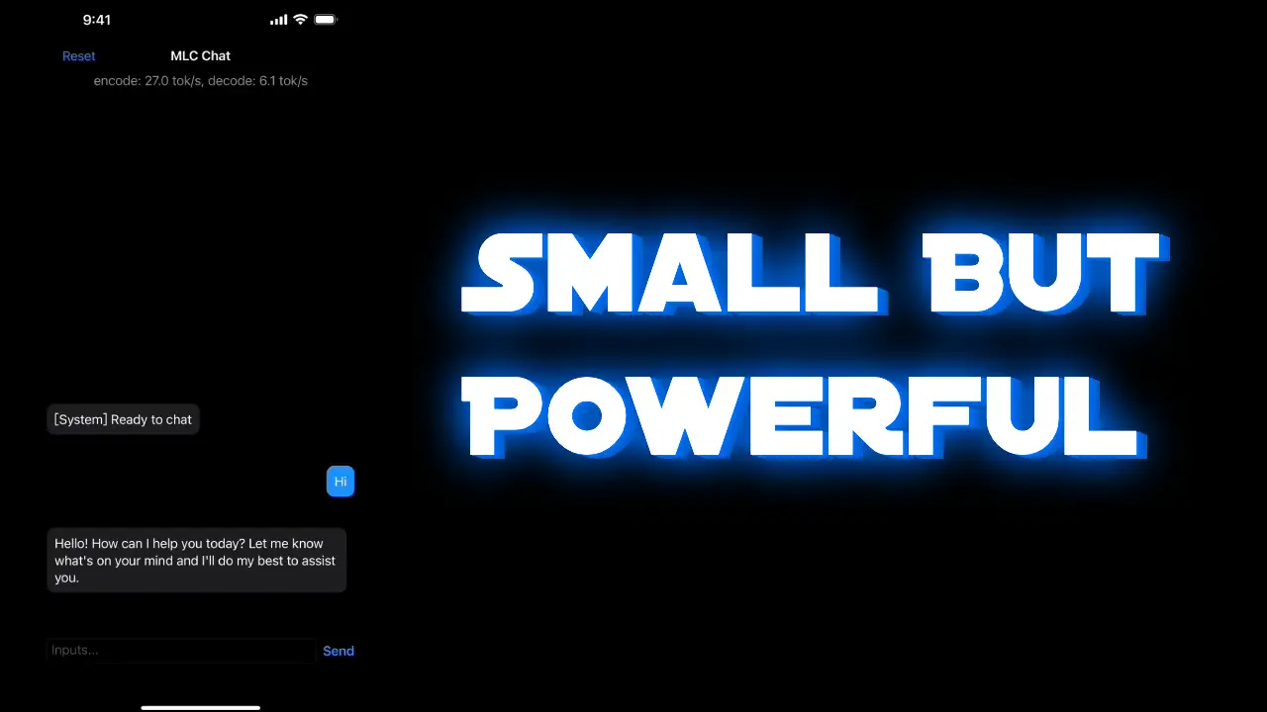The image size is (1267, 712).
Task: Click the decode 6.1 tok/s readout
Action: pos(257,81)
